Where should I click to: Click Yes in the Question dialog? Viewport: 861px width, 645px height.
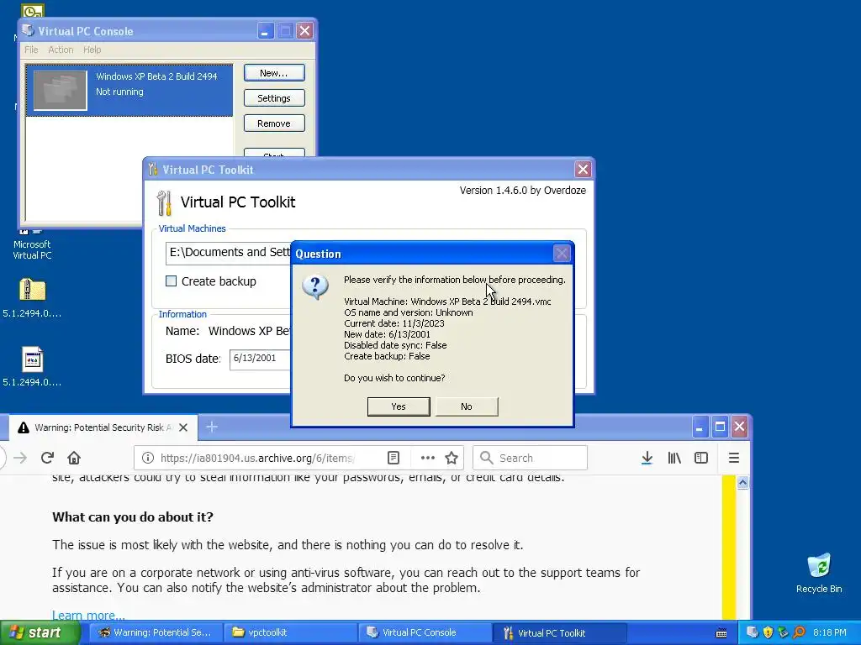pyautogui.click(x=398, y=406)
